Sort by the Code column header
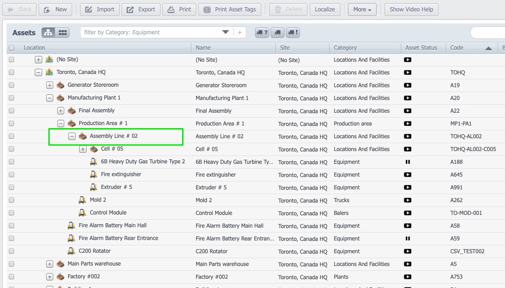 (x=457, y=48)
